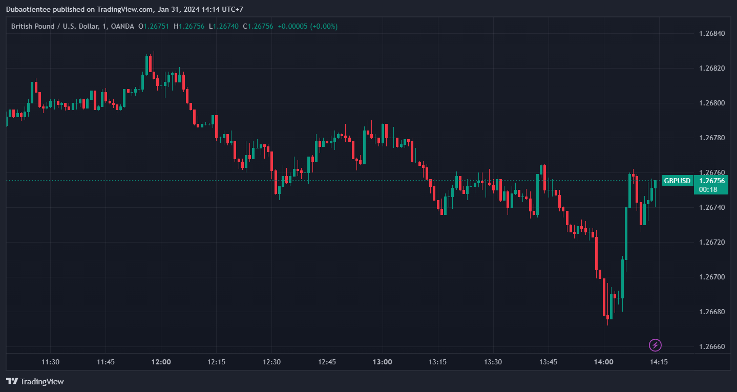Click the 13:15 time axis label
This screenshot has width=737, height=392.
coord(437,362)
